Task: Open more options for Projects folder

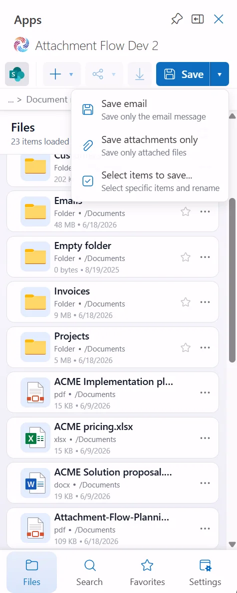Action: point(205,347)
